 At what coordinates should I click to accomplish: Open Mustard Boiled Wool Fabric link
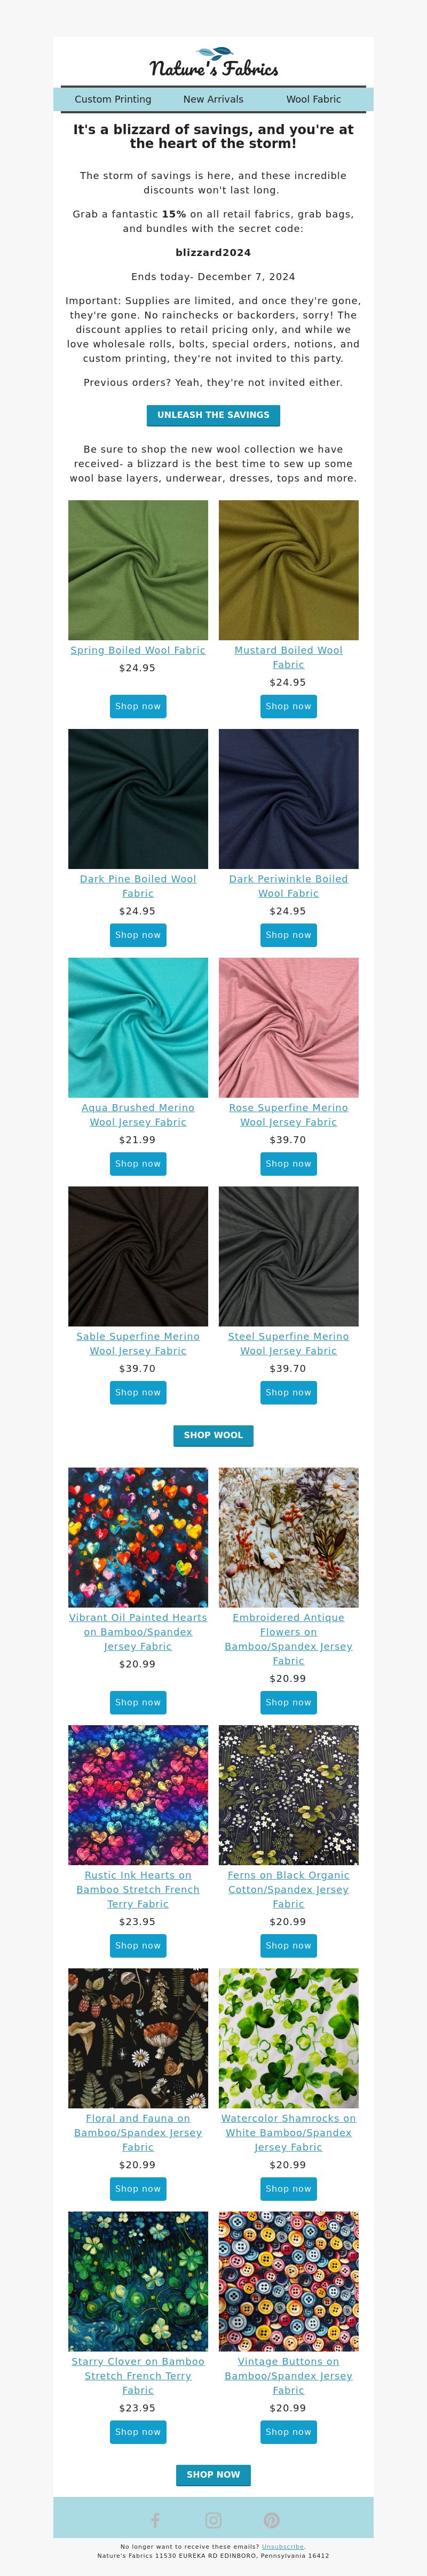tap(288, 657)
